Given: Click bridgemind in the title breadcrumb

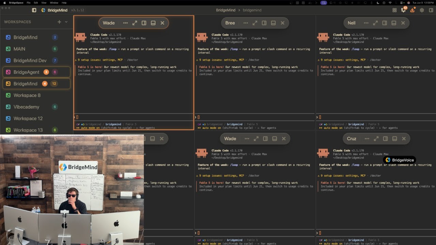Looking at the screenshot, I should click(252, 10).
